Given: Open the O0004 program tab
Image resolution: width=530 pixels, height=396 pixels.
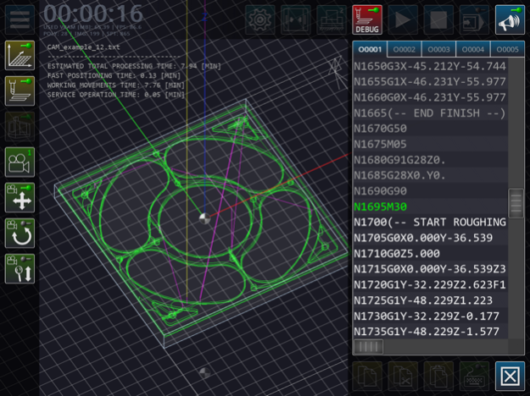Looking at the screenshot, I should (x=473, y=50).
